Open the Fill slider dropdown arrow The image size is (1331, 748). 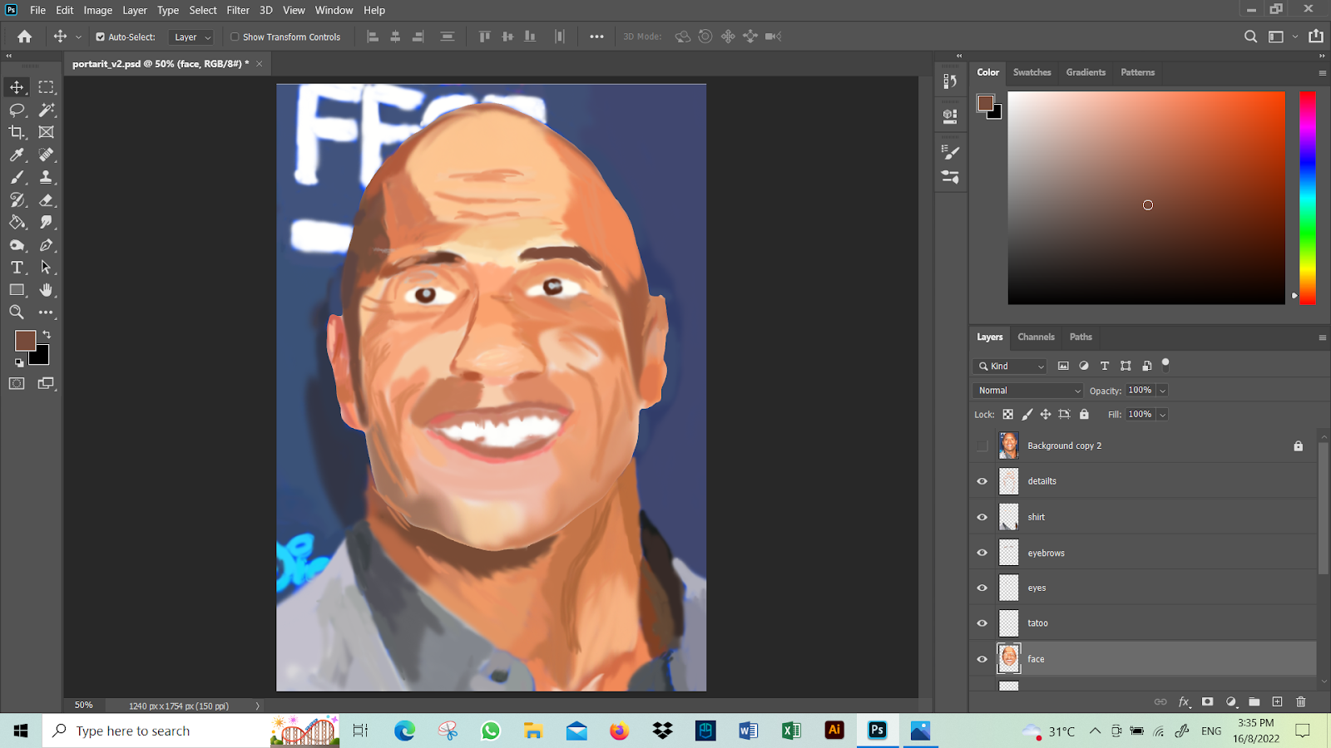click(1162, 415)
